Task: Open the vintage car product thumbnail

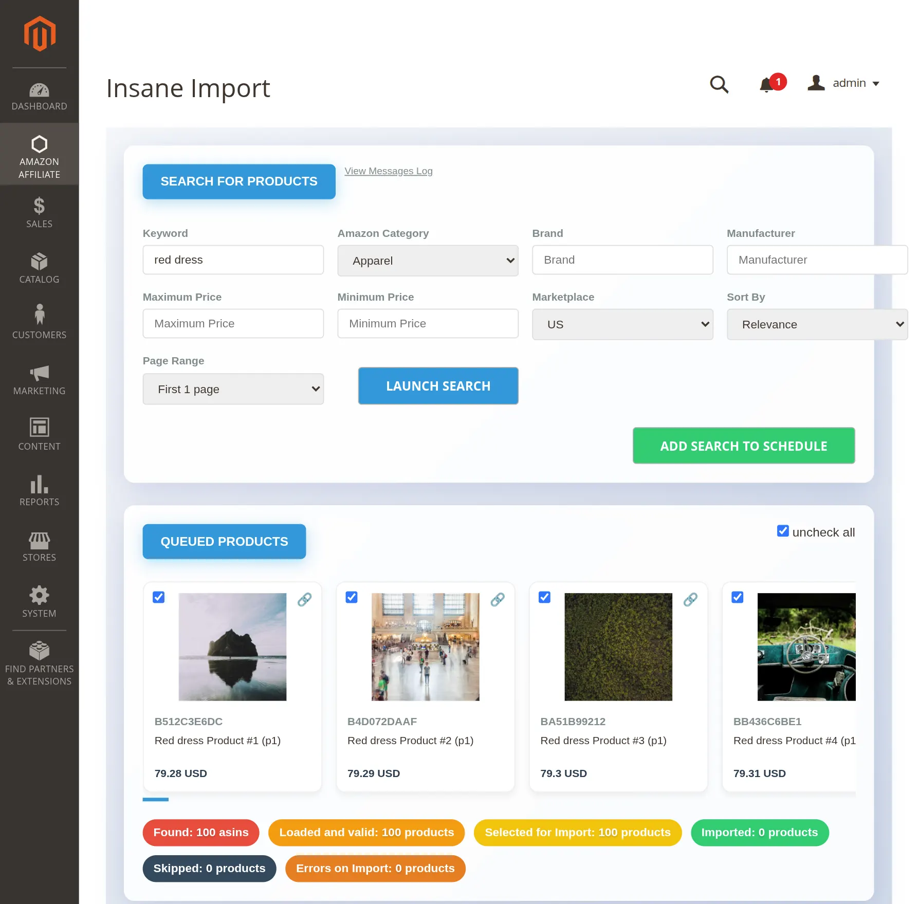Action: 806,647
